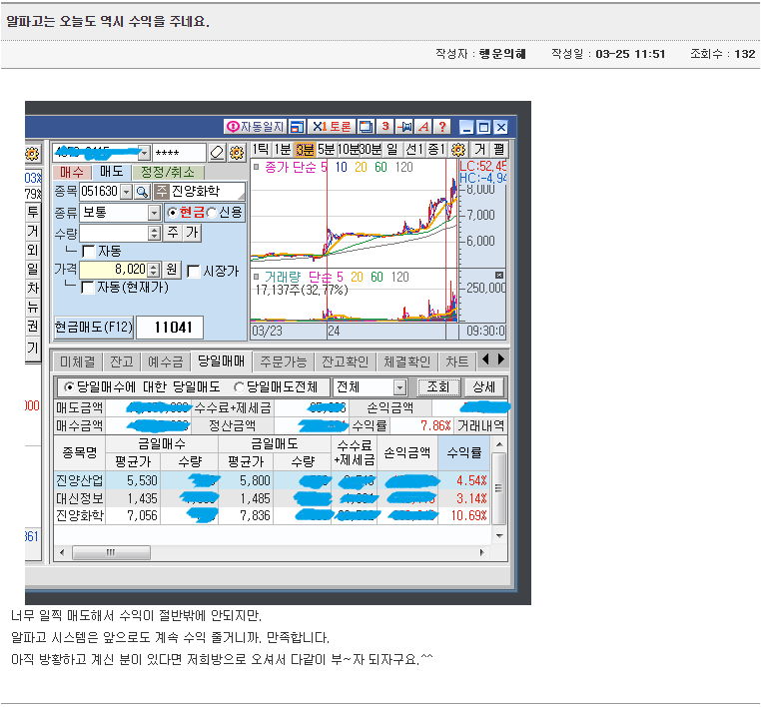This screenshot has height=707, width=761.
Task: Click the 주 button beside quantity
Action: coord(173,233)
